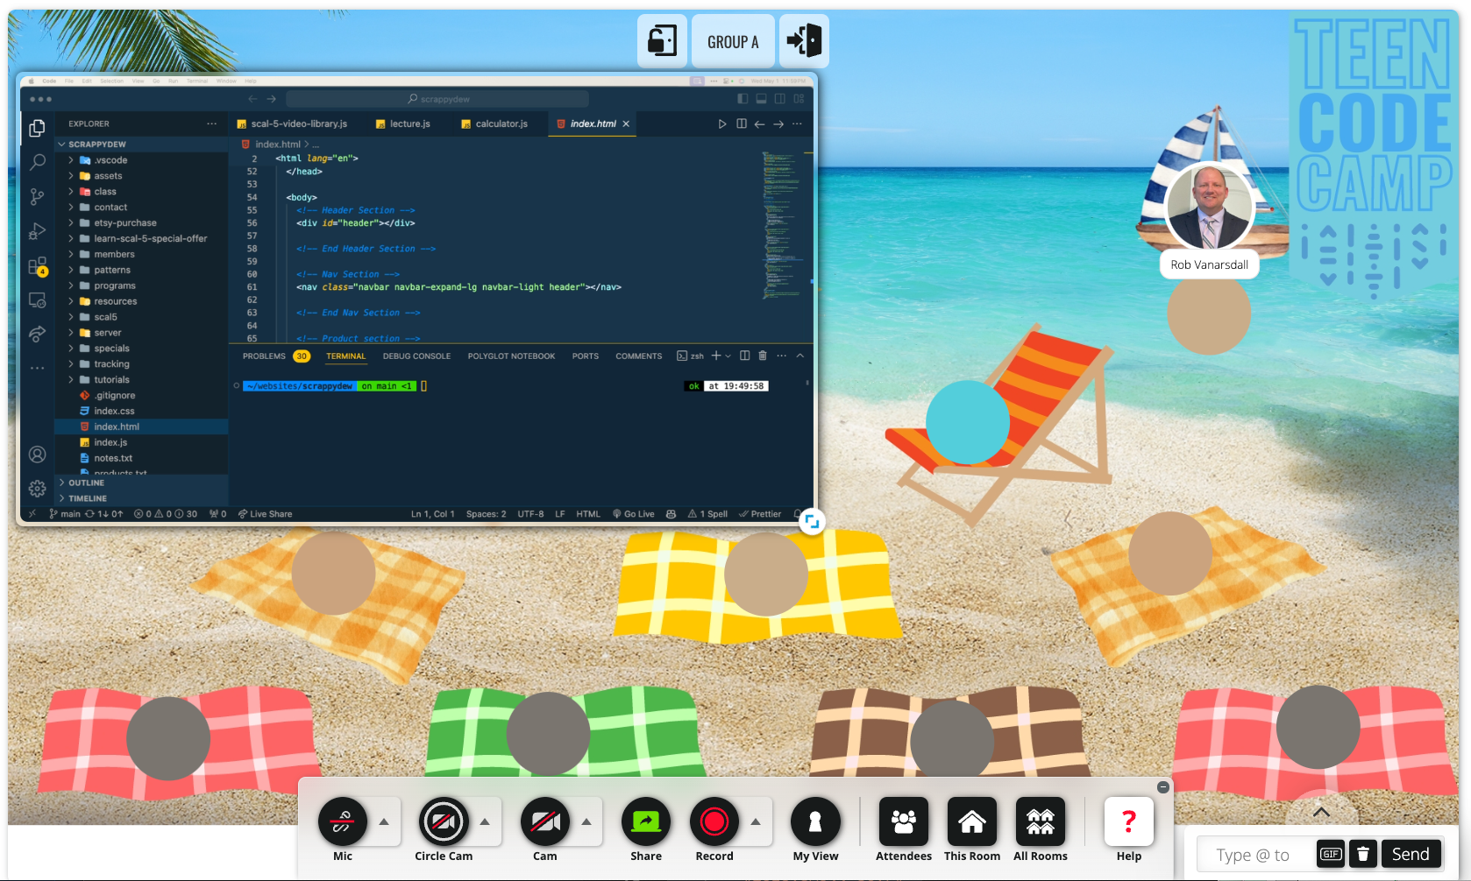Select the TERMINAL panel tab

[x=346, y=356]
